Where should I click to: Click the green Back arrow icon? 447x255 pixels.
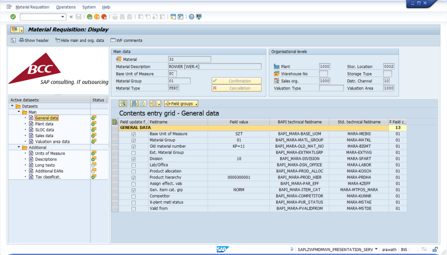pyautogui.click(x=89, y=17)
